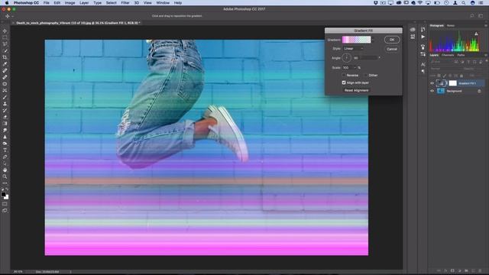This screenshot has width=489, height=275.
Task: Toggle Quick Mask mode icon
Action: click(x=5, y=204)
